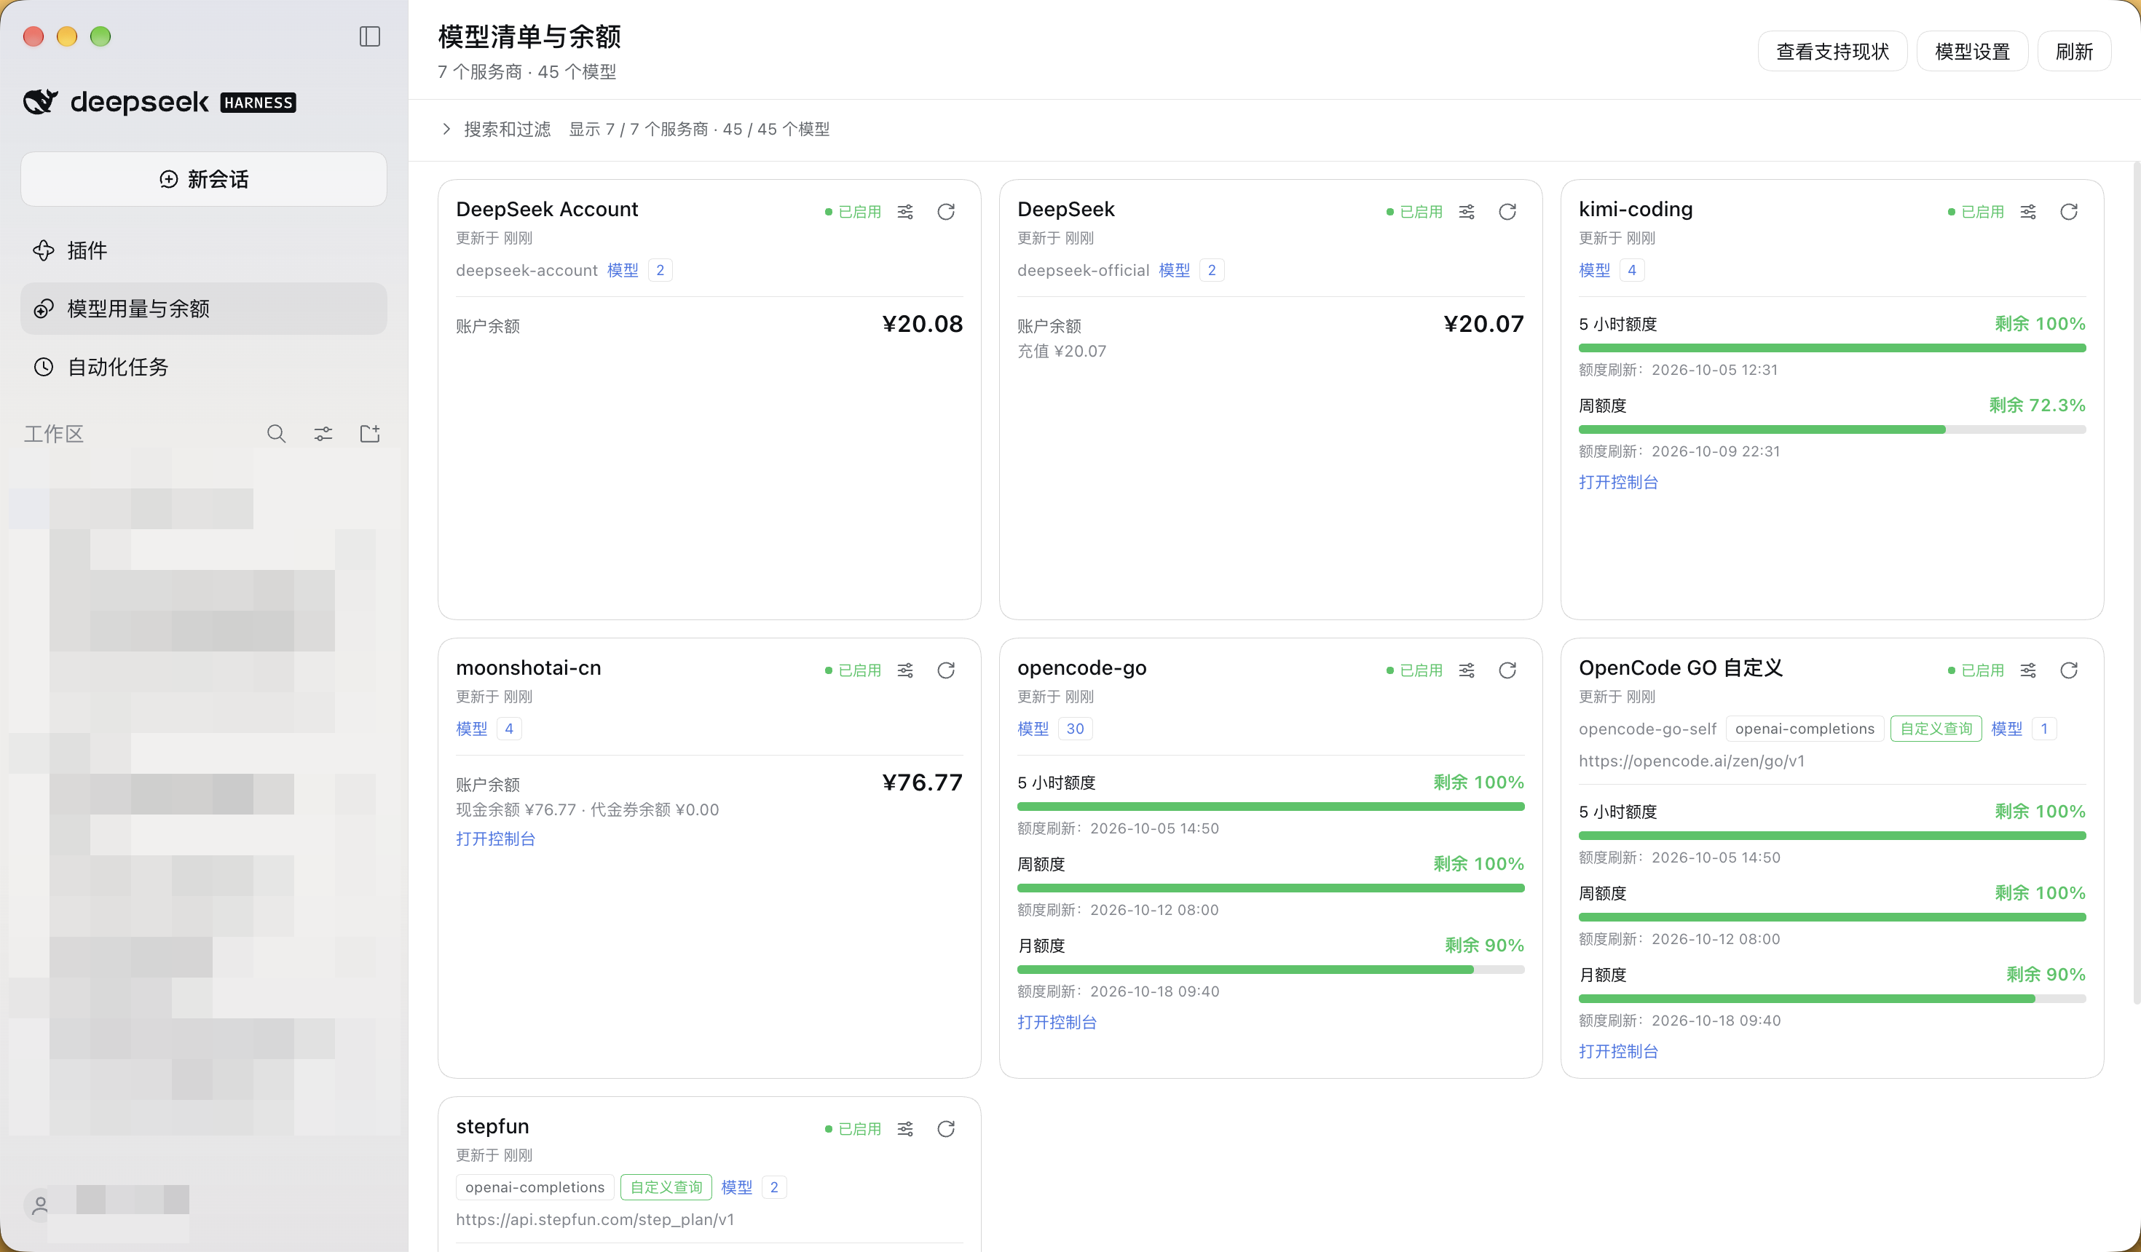This screenshot has width=2141, height=1252.
Task: Open 打开控制台 in OpenCode GO 自定义 card
Action: pyautogui.click(x=1617, y=1052)
